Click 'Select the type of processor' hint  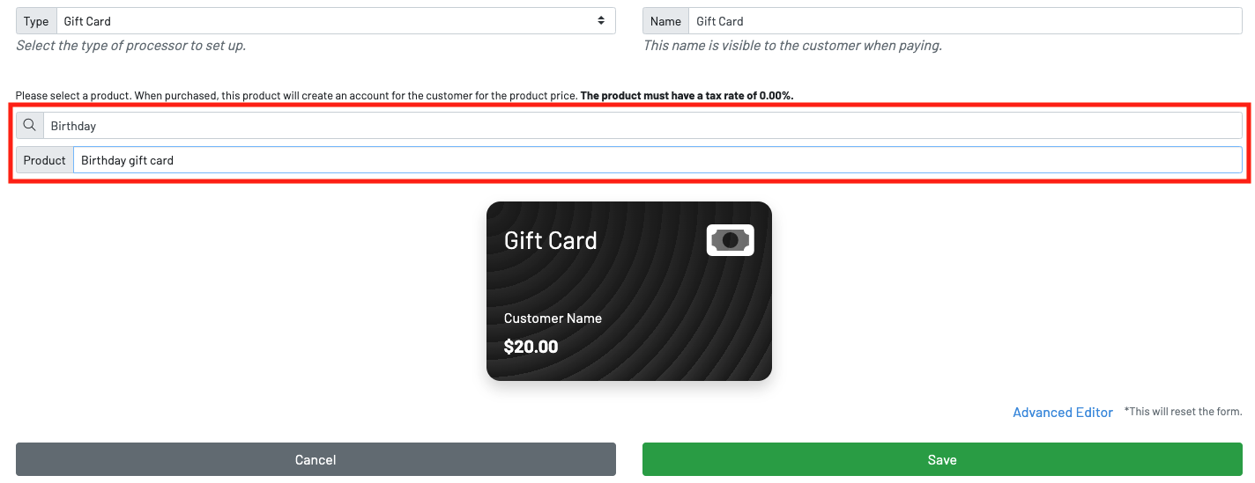coord(130,46)
